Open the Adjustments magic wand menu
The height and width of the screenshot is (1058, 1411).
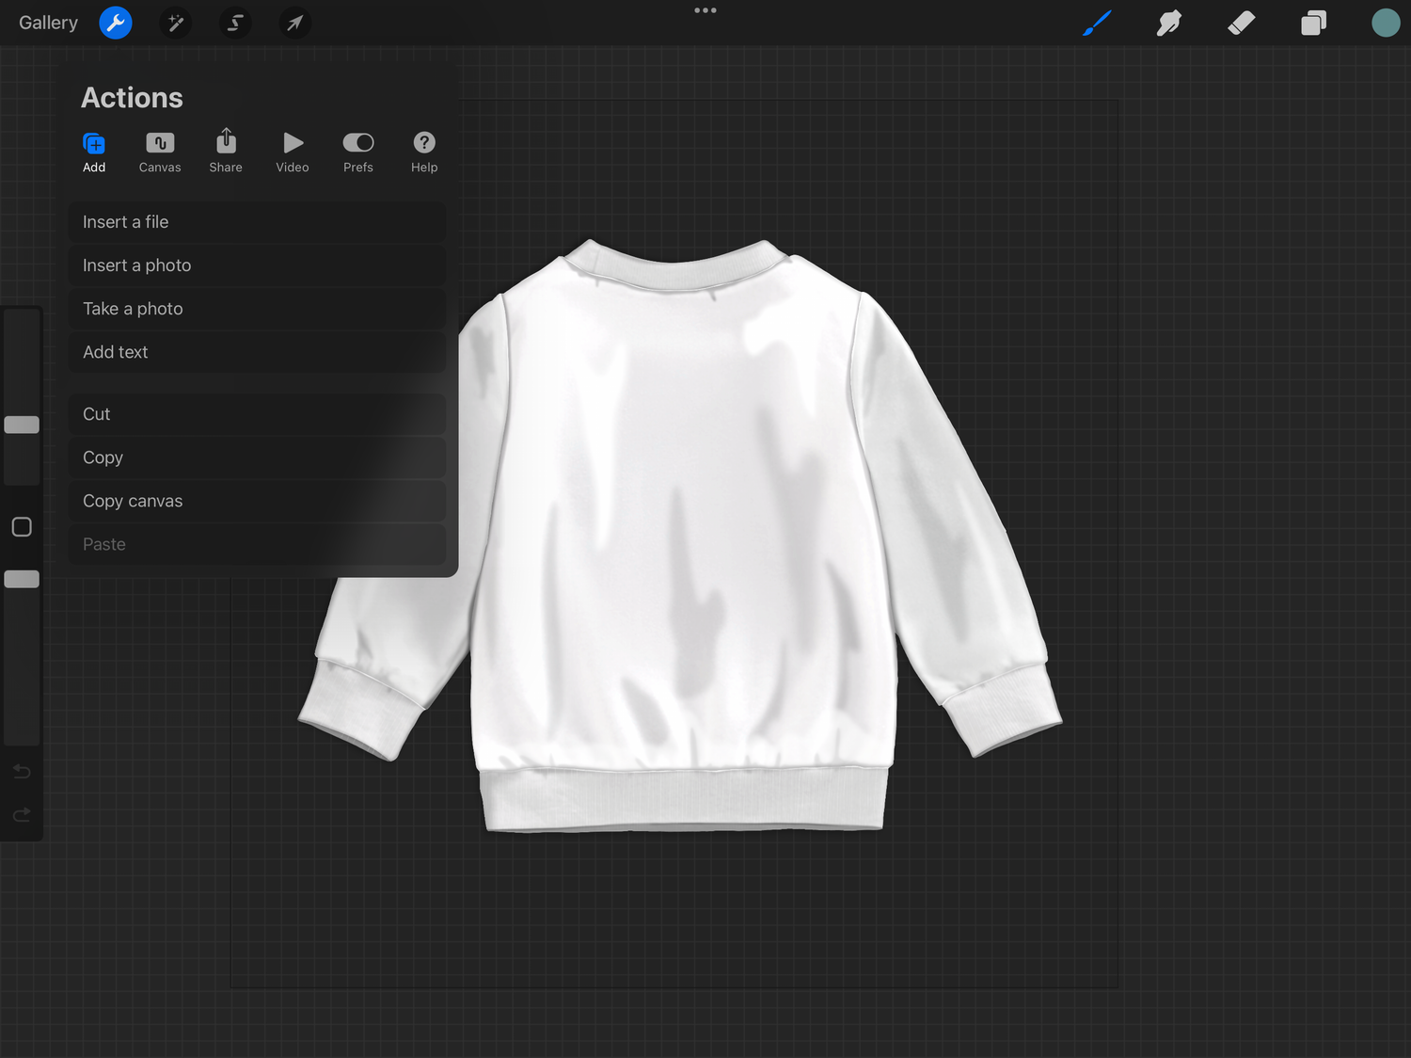point(175,23)
